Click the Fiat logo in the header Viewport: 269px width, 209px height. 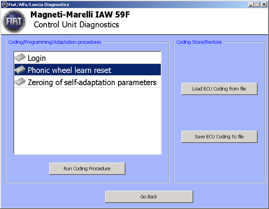(14, 21)
